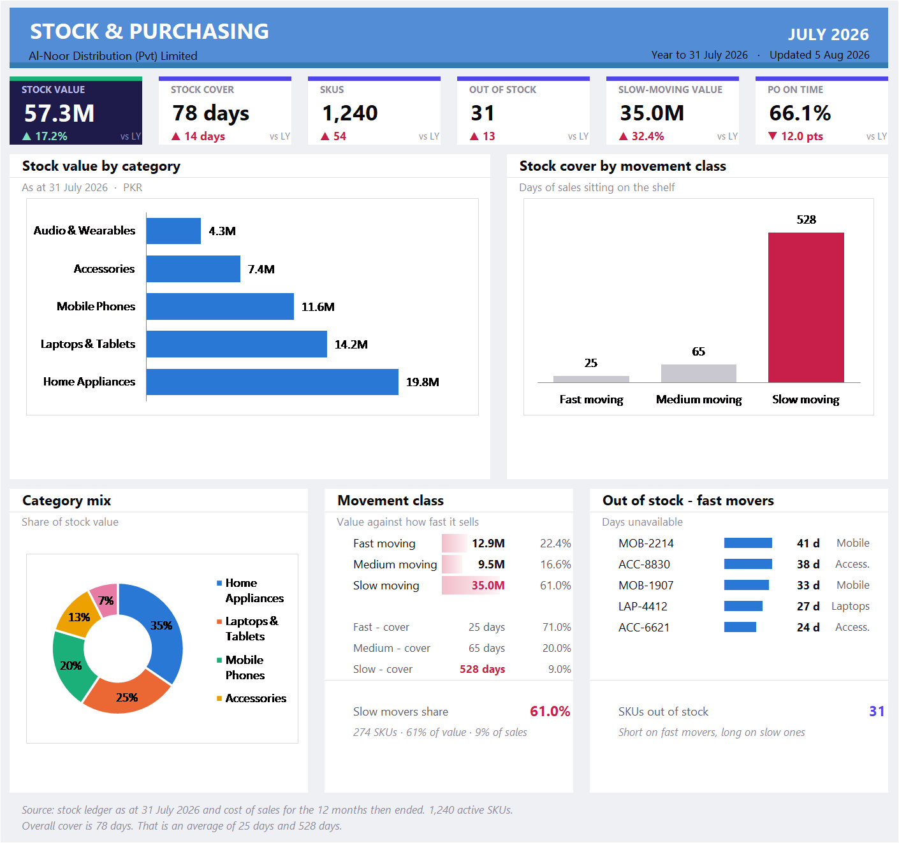
Task: Click the grey Fast moving column
Action: [591, 379]
